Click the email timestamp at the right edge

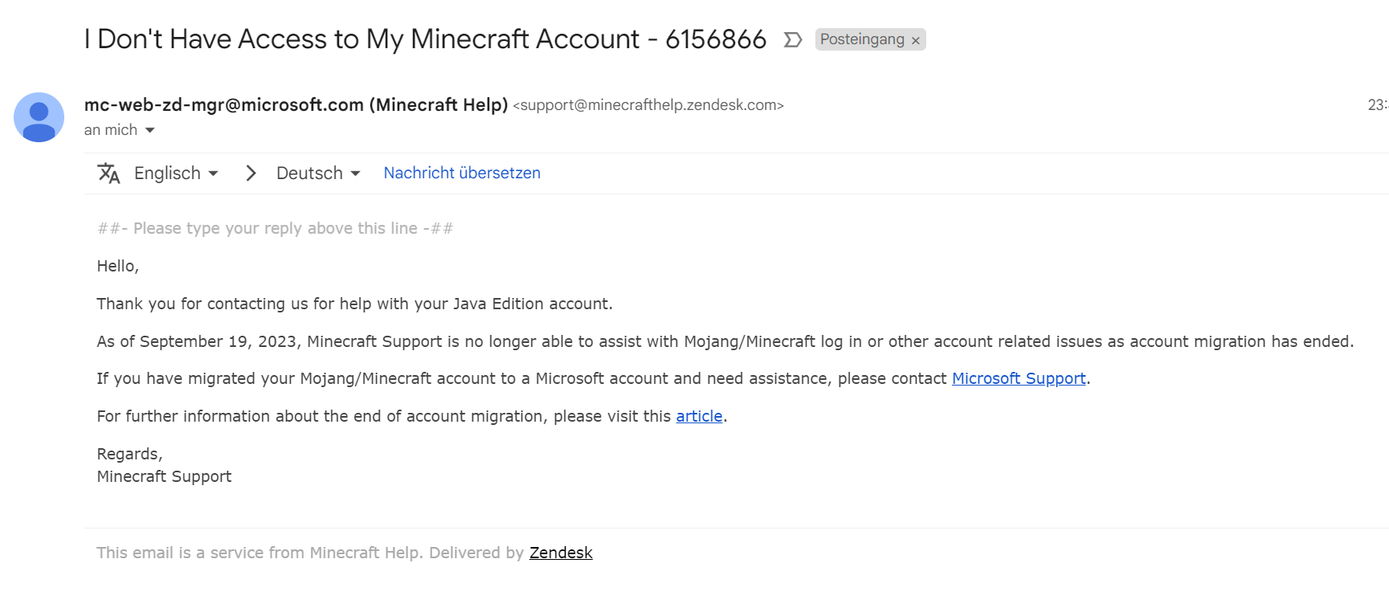pyautogui.click(x=1378, y=104)
